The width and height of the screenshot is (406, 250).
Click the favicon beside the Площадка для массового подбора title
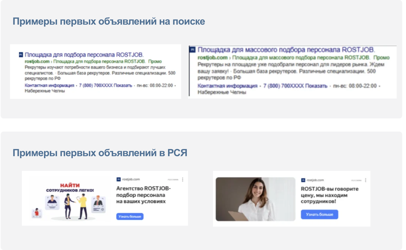(193, 50)
